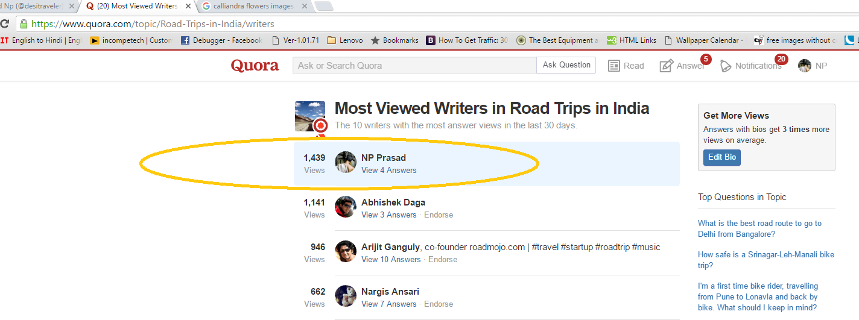This screenshot has height=320, width=859.
Task: Open View 10 Answers link
Action: click(x=391, y=259)
